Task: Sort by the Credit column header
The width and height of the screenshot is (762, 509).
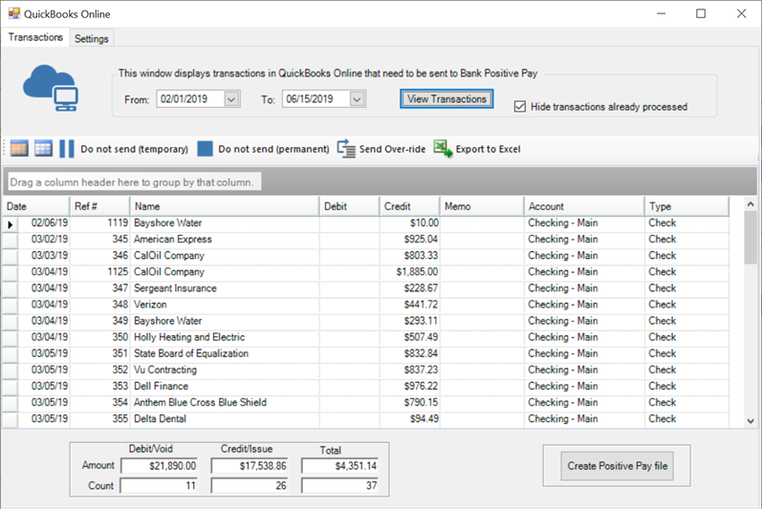Action: click(x=409, y=206)
